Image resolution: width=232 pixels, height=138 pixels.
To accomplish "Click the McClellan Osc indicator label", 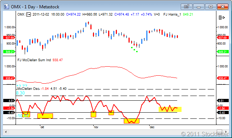I will [x=28, y=89].
